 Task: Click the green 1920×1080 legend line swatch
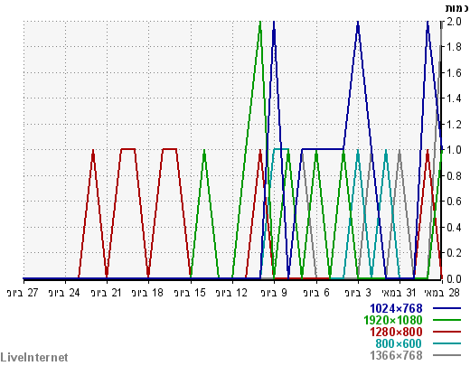coord(446,320)
